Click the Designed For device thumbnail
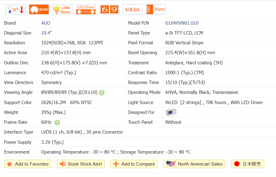The width and height of the screenshot is (276, 177). pyautogui.click(x=171, y=112)
